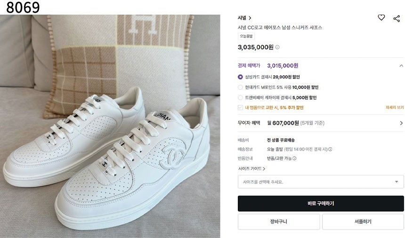Click the share icon
Screen dimensions: 405x238
(x=397, y=18)
